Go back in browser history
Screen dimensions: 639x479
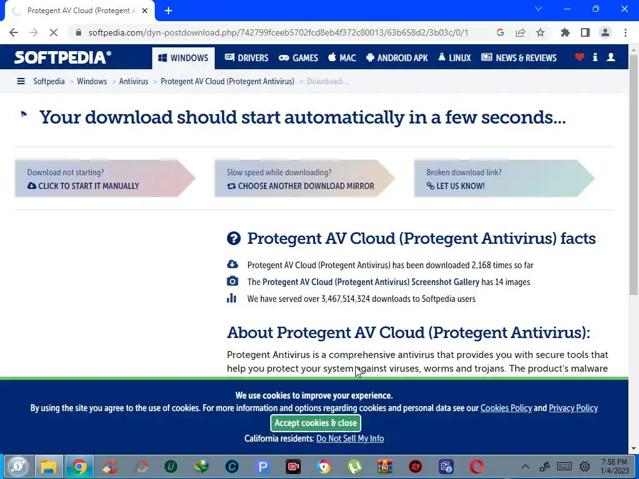pyautogui.click(x=14, y=32)
